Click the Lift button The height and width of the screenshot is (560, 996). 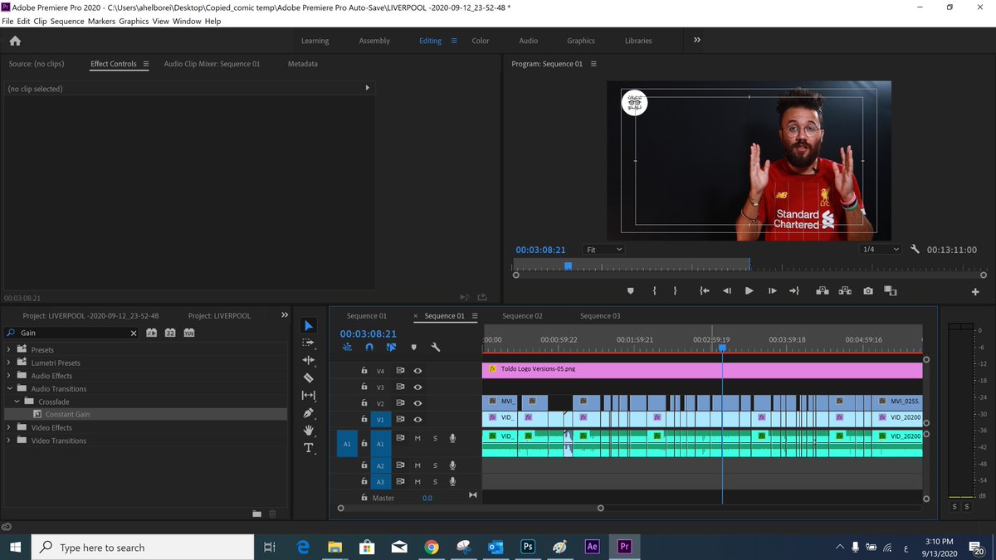823,291
